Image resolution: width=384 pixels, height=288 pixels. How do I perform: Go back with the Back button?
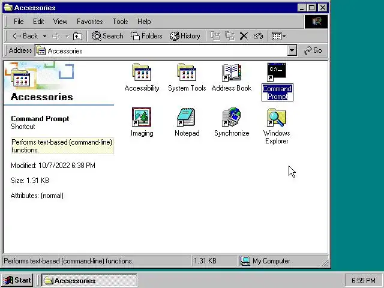click(x=25, y=36)
